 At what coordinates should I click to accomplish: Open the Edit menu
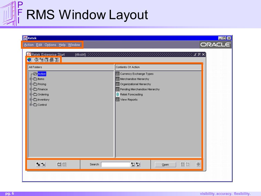39,45
